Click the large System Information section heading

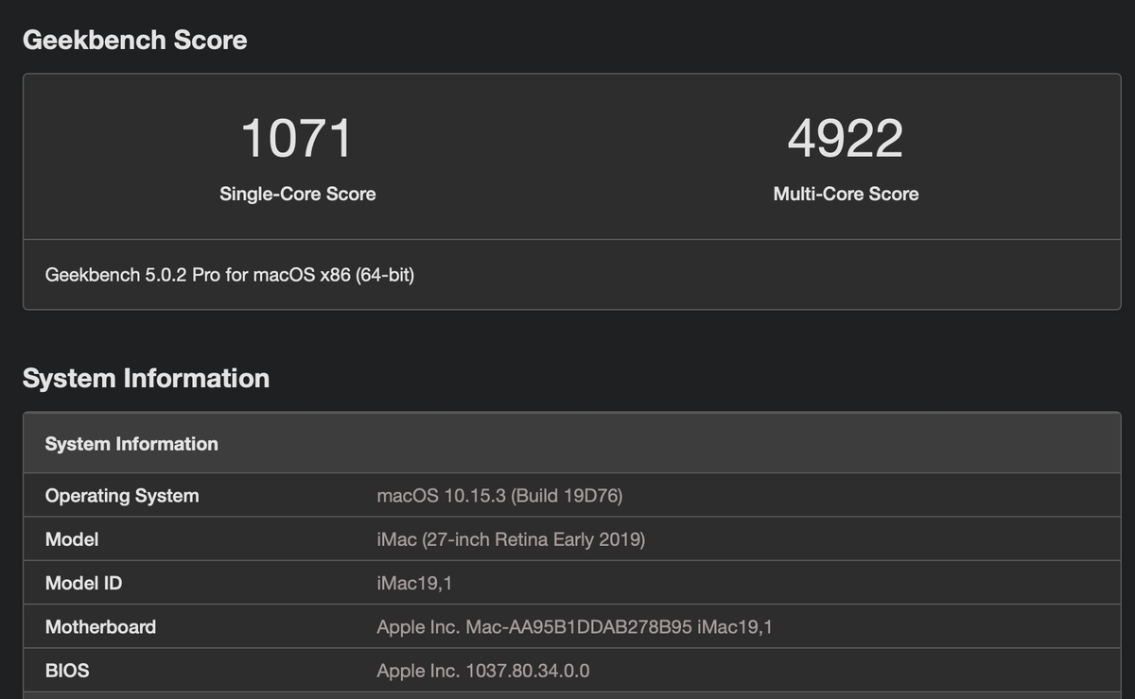click(x=146, y=379)
